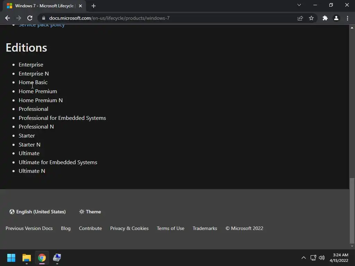
Task: Click the Starter N list item
Action: point(29,144)
